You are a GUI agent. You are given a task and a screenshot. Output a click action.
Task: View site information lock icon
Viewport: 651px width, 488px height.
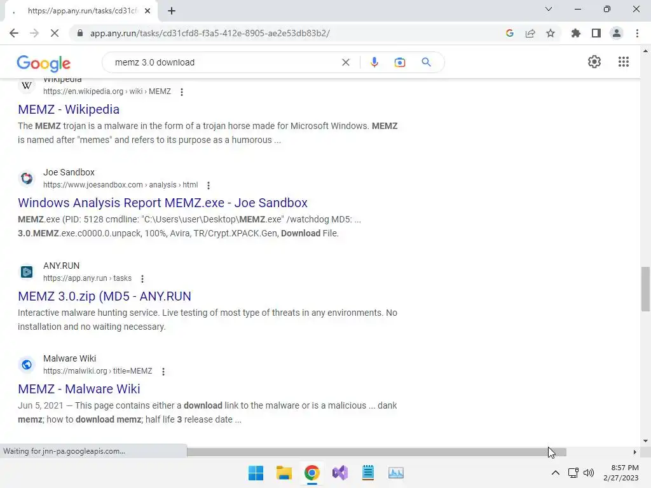point(80,33)
